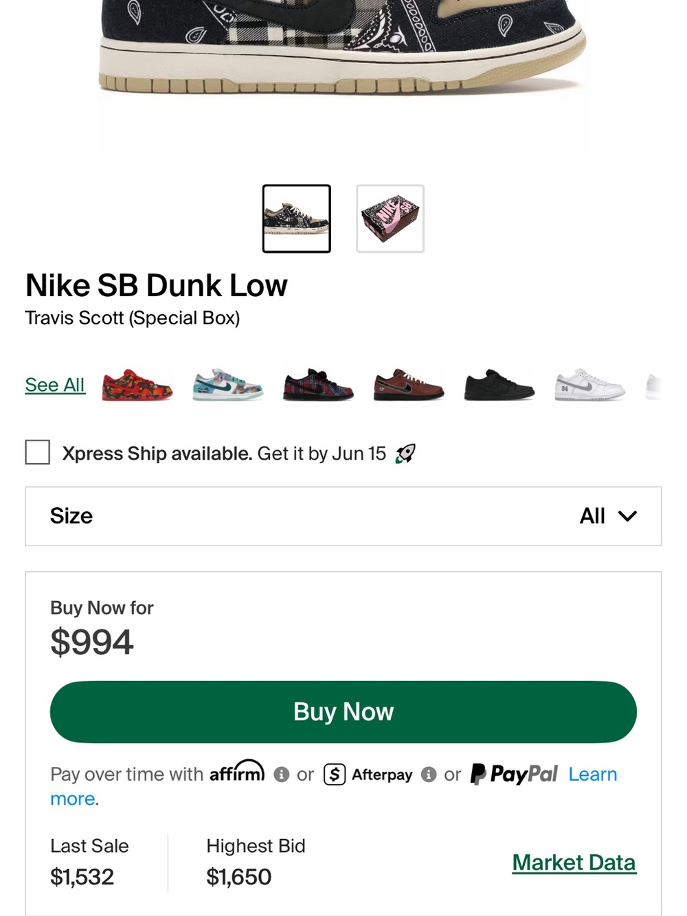Click the Affirm info icon
This screenshot has width=687, height=916.
pyautogui.click(x=281, y=774)
